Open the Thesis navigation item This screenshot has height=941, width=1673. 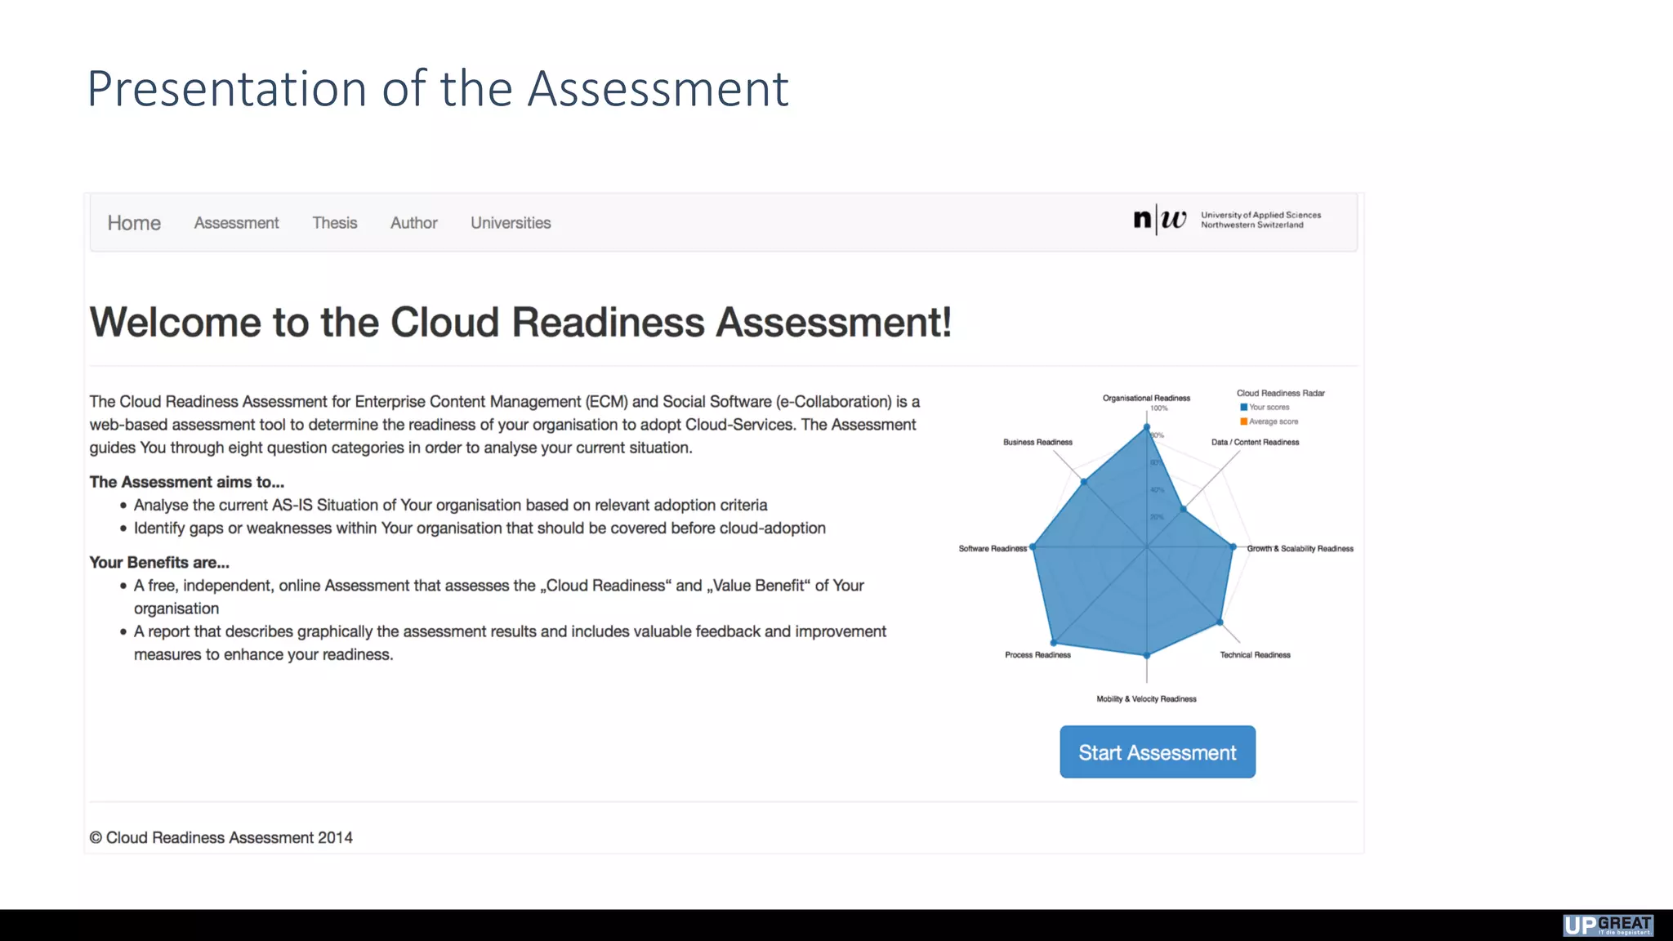335,223
